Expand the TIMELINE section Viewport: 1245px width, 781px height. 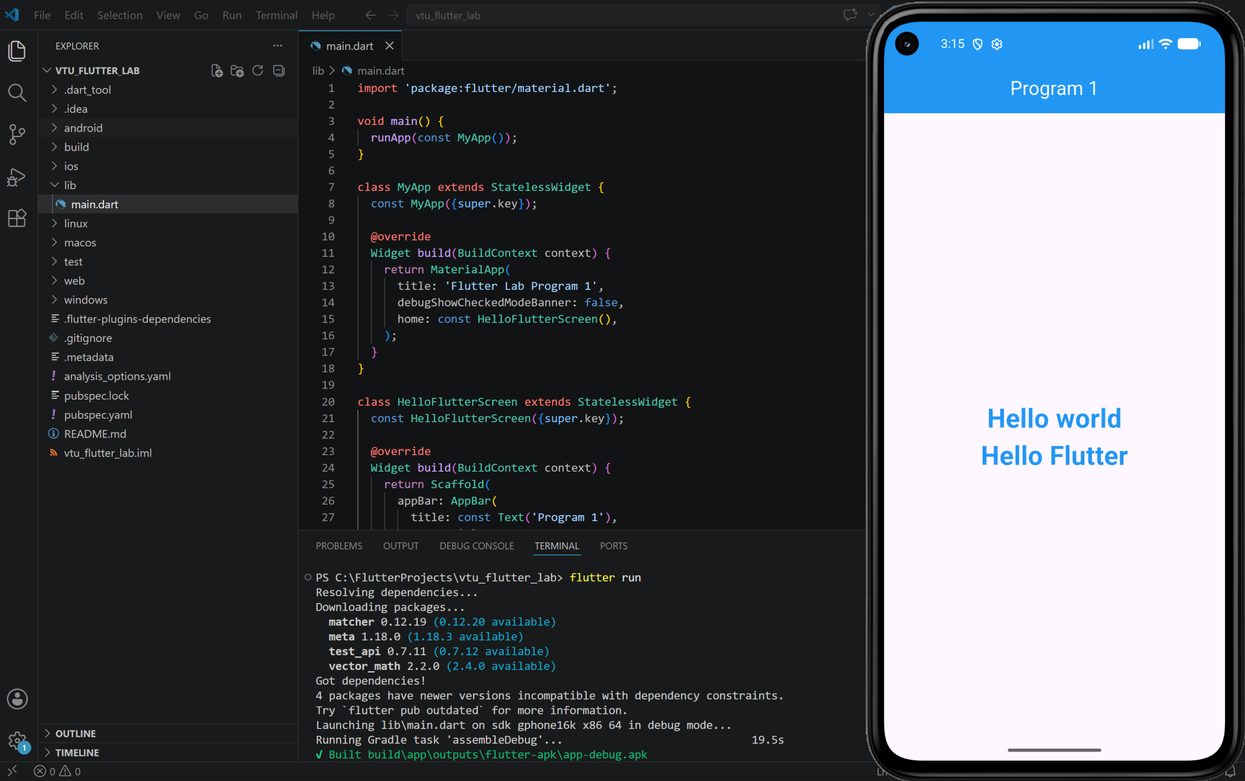(x=77, y=753)
